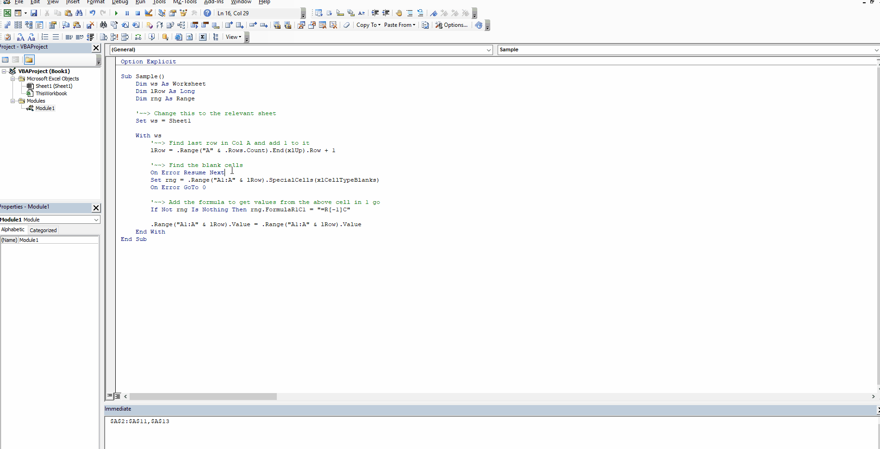The height and width of the screenshot is (449, 880).
Task: Open the Properties Window icon
Action: (172, 13)
